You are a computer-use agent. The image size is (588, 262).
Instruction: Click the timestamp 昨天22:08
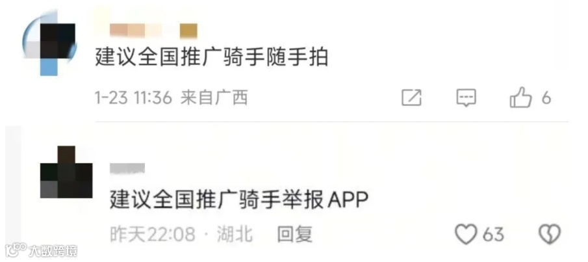pos(153,235)
